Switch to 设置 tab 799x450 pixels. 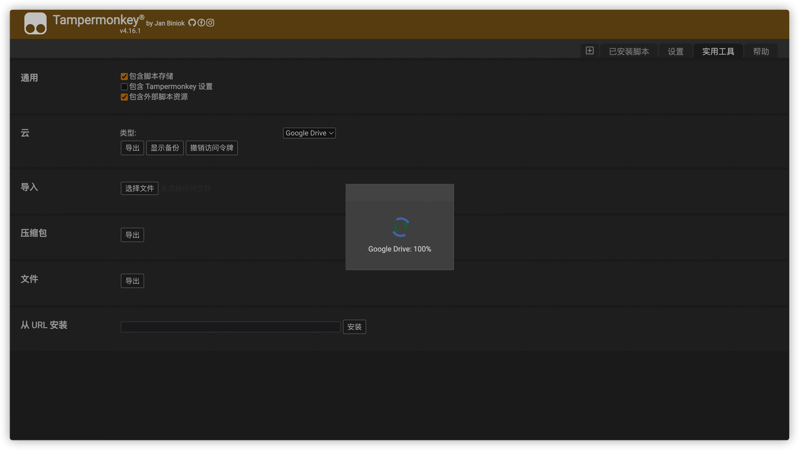point(675,51)
